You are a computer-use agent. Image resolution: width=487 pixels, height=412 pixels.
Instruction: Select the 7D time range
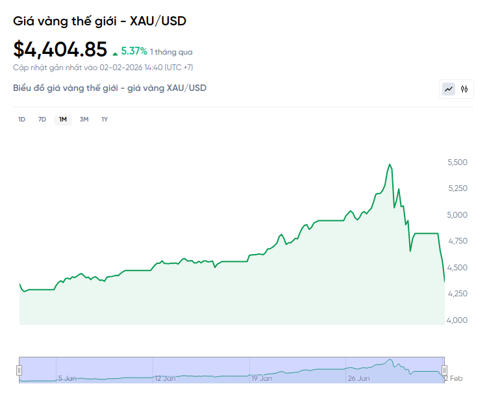pyautogui.click(x=42, y=120)
